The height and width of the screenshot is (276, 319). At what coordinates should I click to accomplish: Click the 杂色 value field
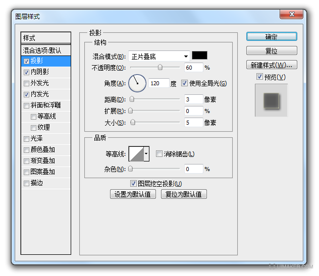[193, 169]
